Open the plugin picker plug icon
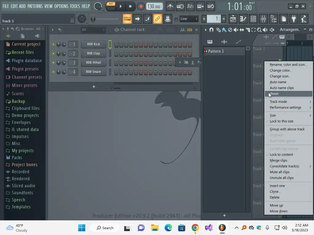 pos(294,19)
